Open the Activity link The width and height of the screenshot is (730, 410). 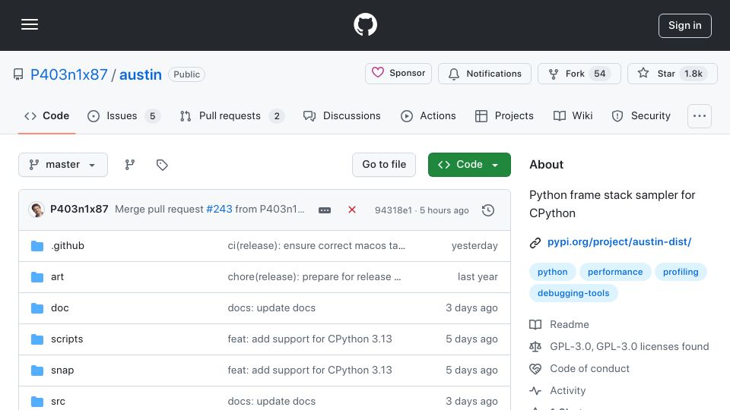tap(557, 390)
